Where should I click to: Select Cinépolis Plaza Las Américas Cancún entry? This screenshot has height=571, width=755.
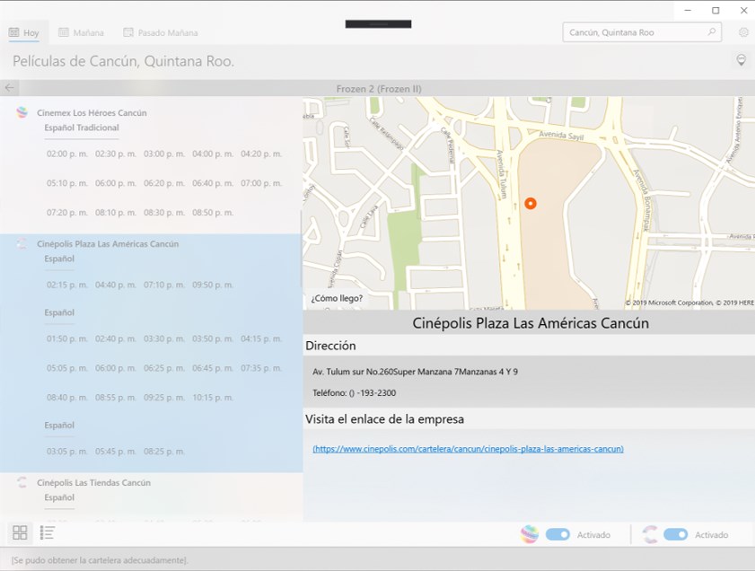tap(108, 243)
